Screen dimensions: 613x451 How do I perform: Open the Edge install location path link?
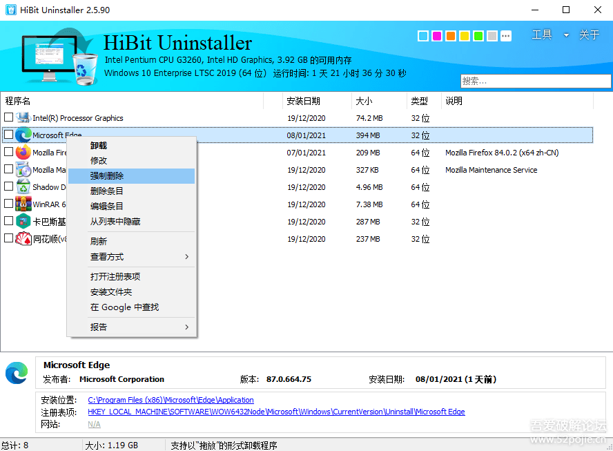(171, 400)
